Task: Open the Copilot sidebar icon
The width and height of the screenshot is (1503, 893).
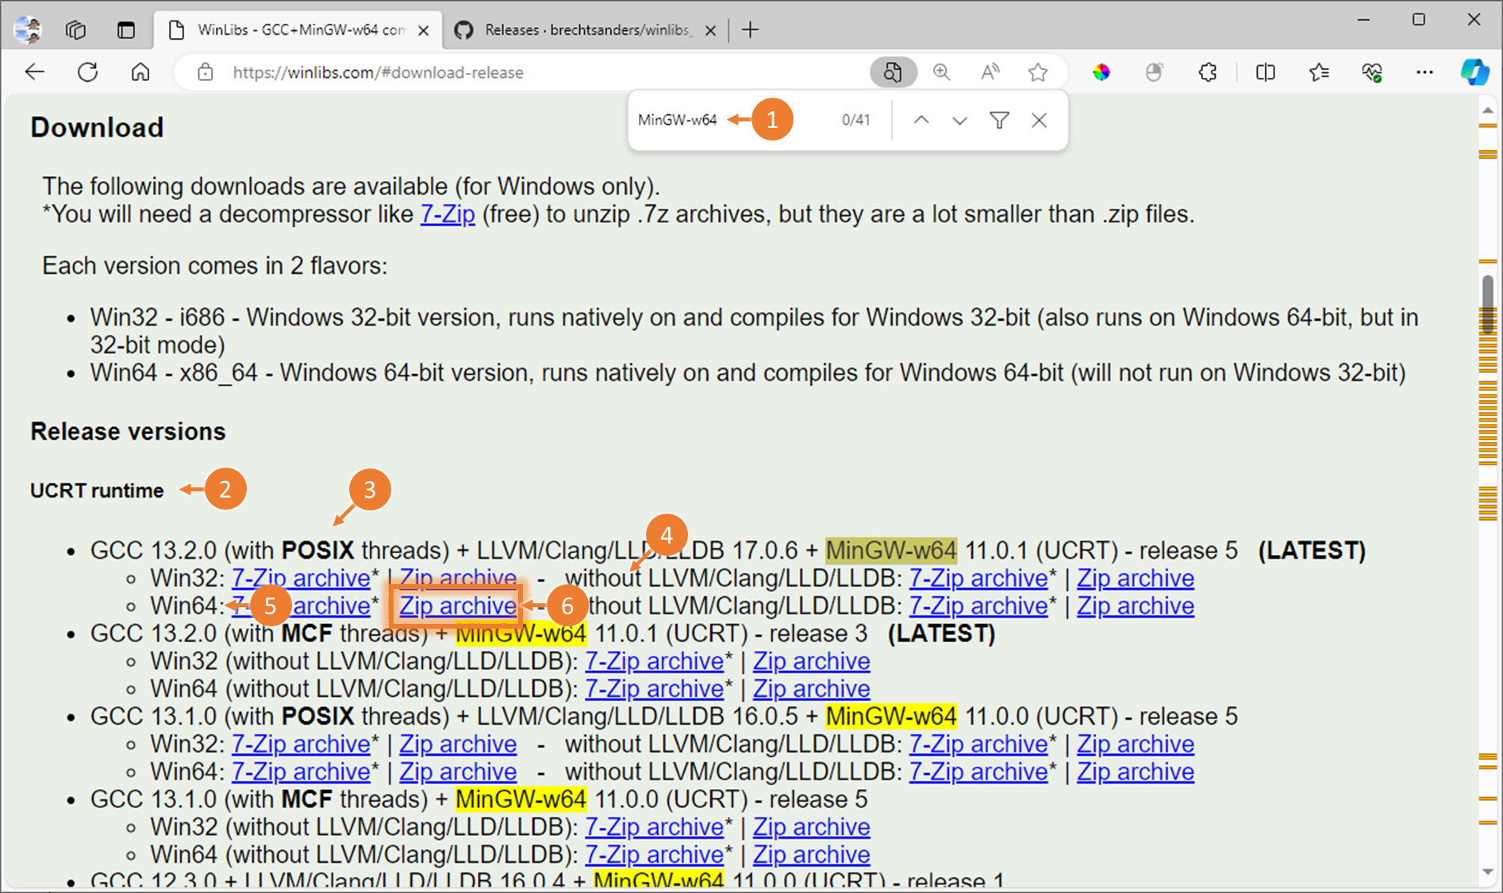Action: tap(1475, 72)
